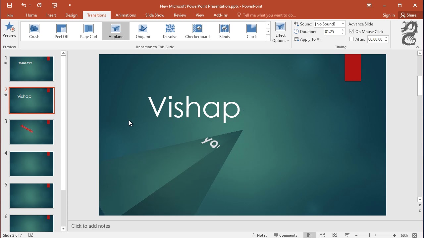Toggle the Comments pane
424x238 pixels.
(286, 235)
